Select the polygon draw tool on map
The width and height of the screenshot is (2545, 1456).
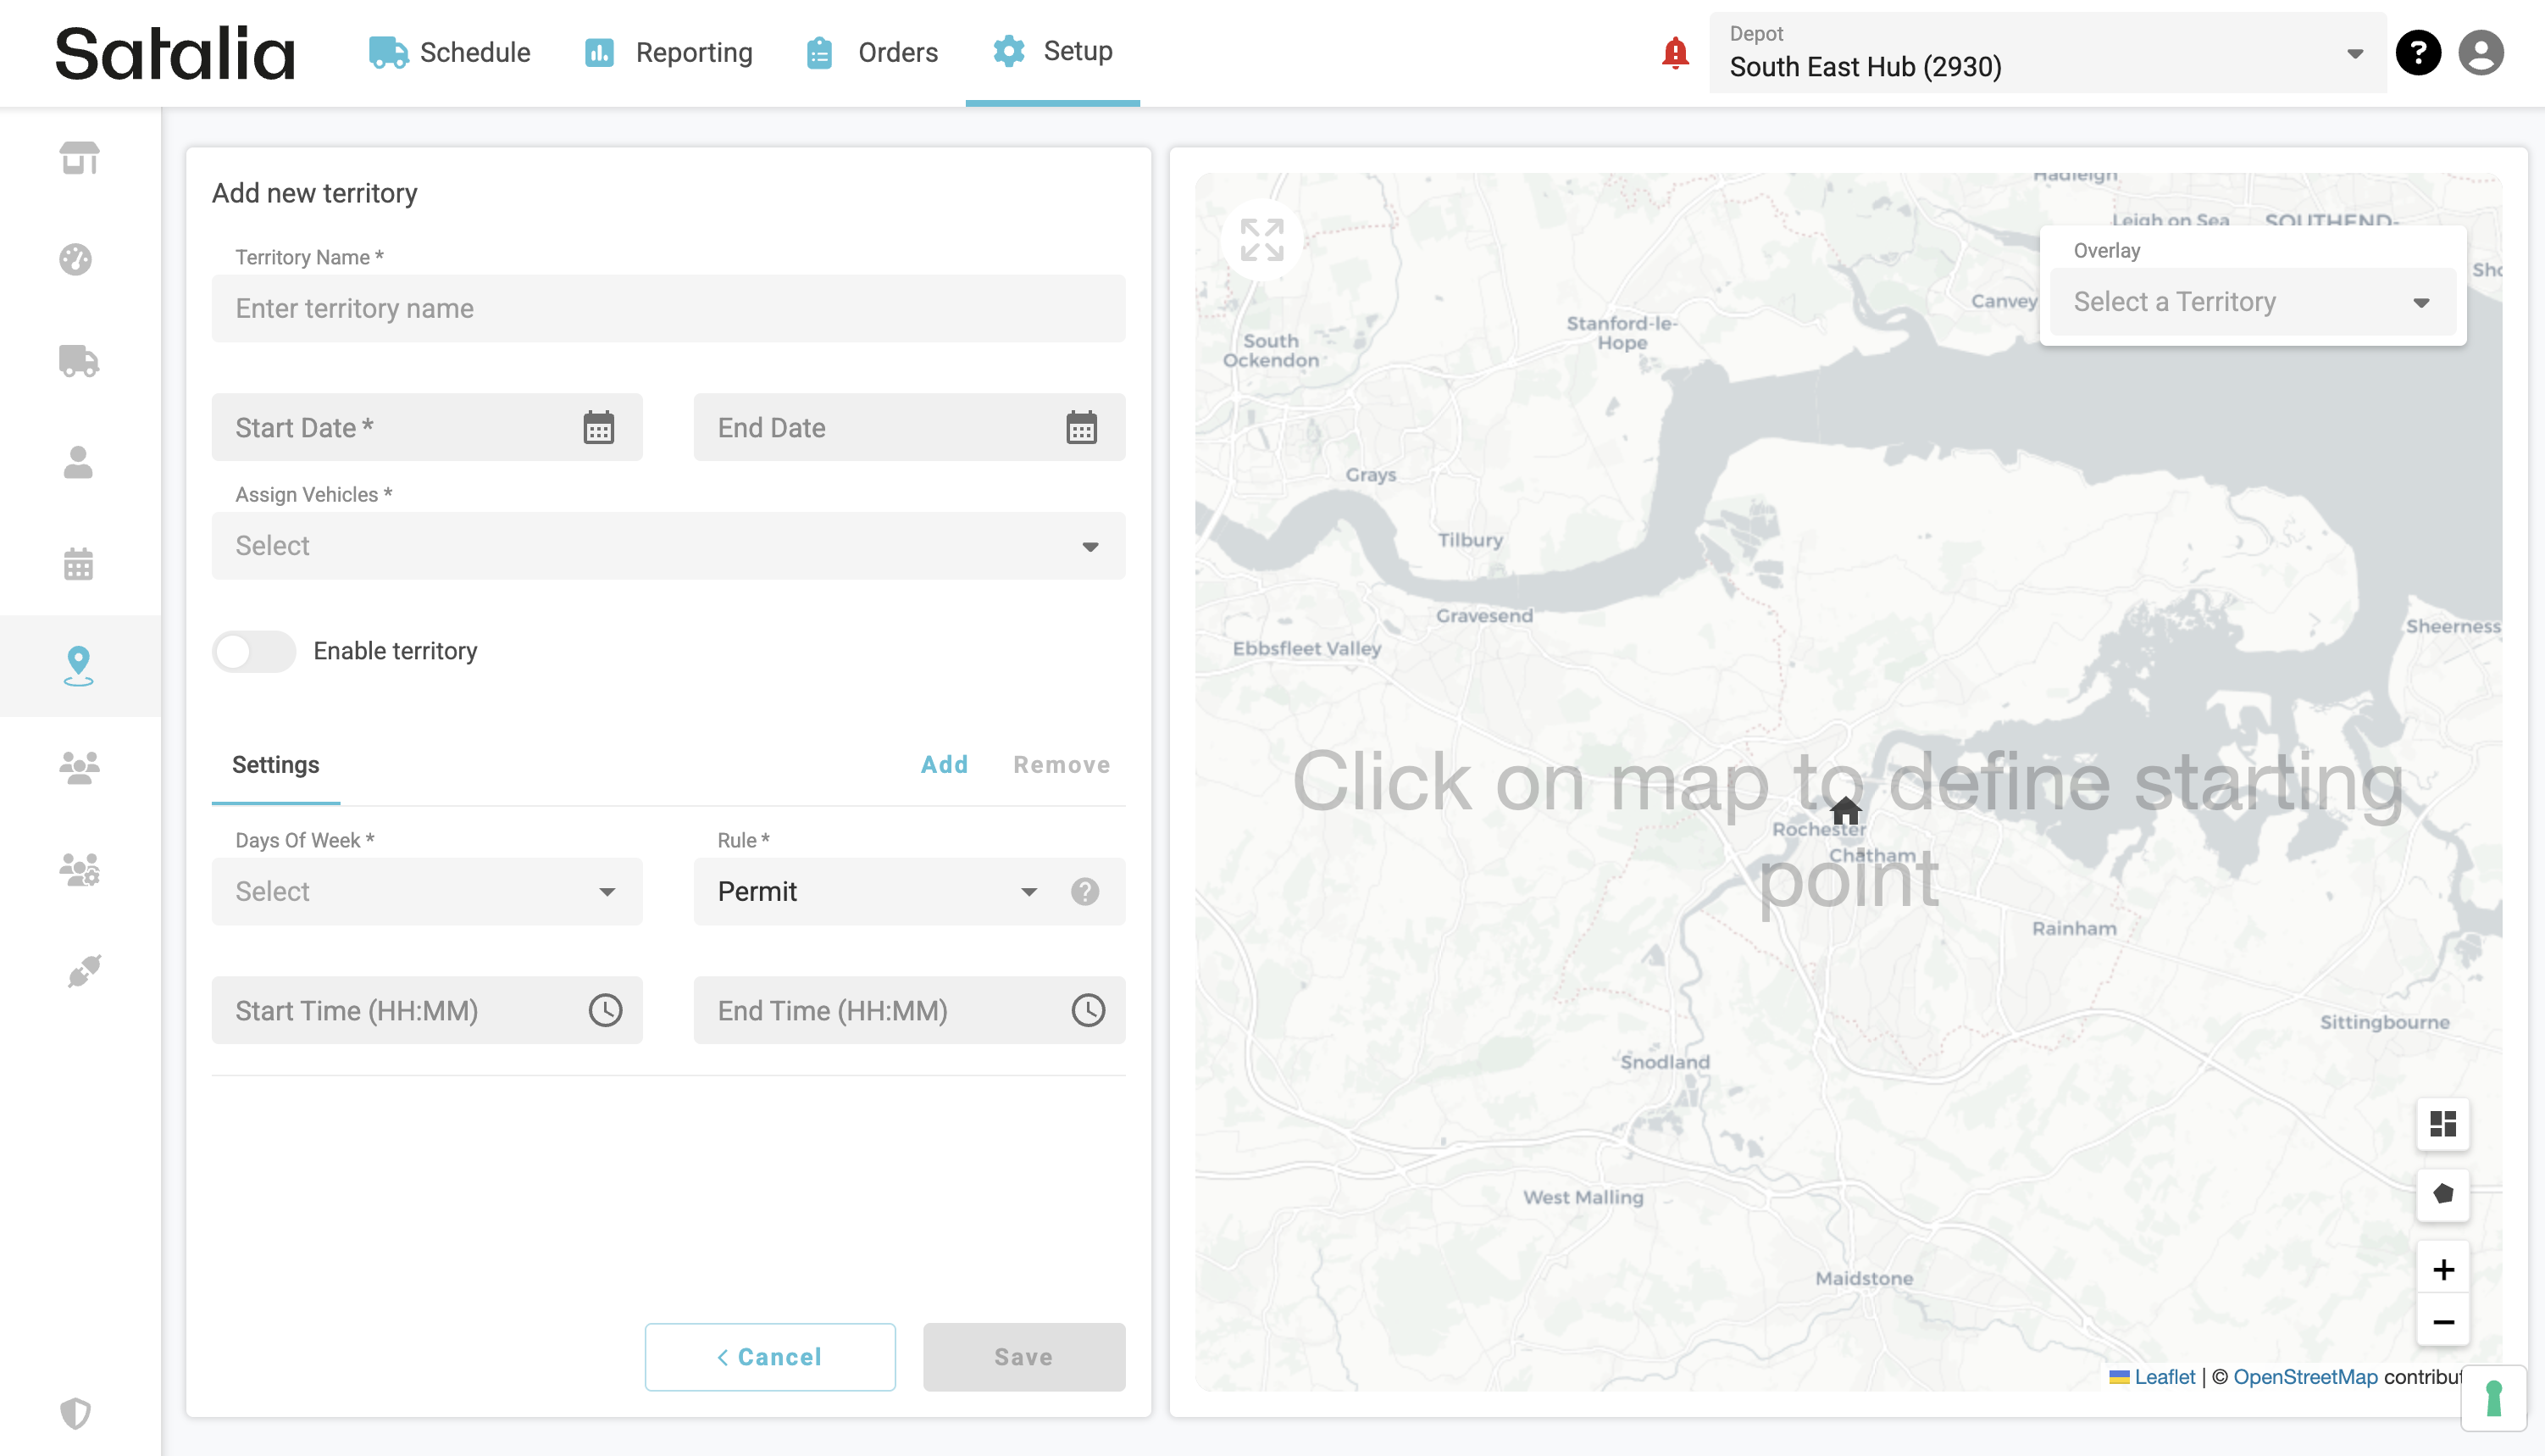(2442, 1194)
